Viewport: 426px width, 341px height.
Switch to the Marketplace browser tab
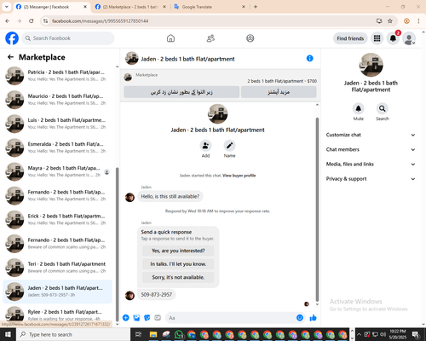tap(131, 7)
